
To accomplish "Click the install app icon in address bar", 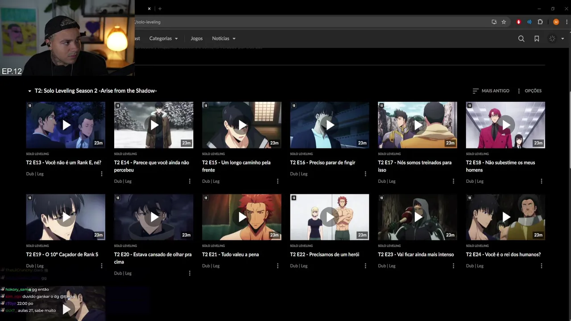I will (494, 22).
